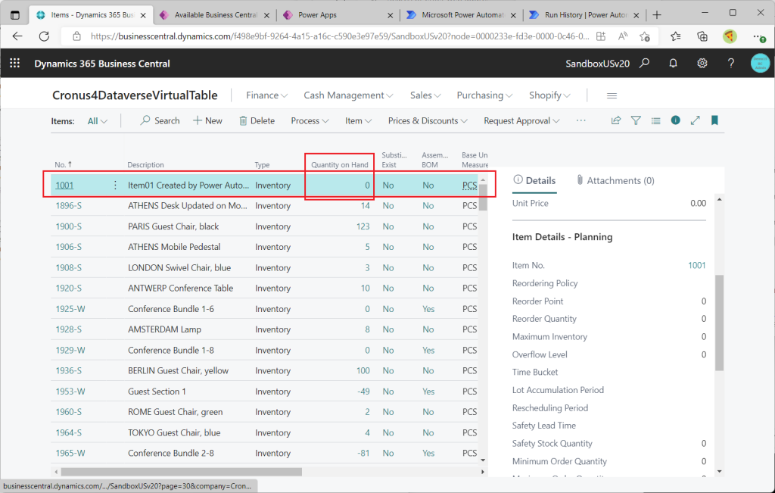Open item 1001 link

click(x=64, y=186)
